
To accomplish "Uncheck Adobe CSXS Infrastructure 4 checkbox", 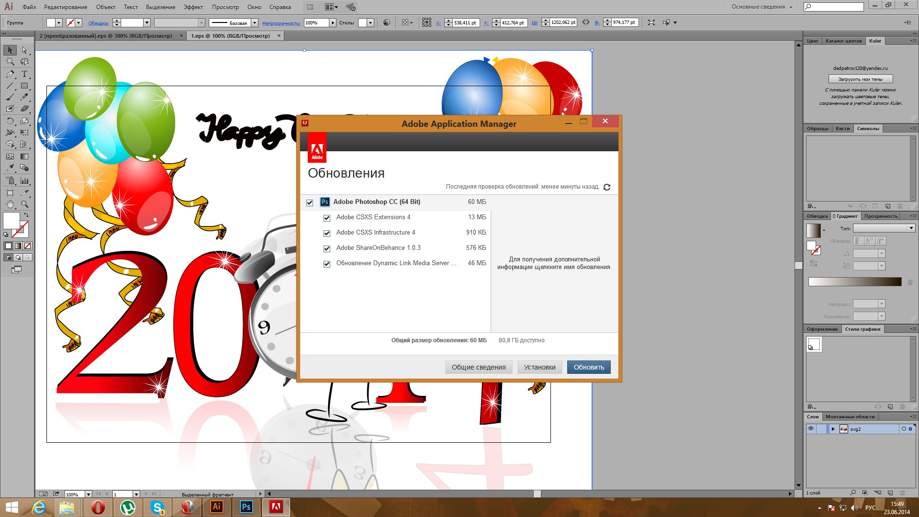I will (327, 233).
